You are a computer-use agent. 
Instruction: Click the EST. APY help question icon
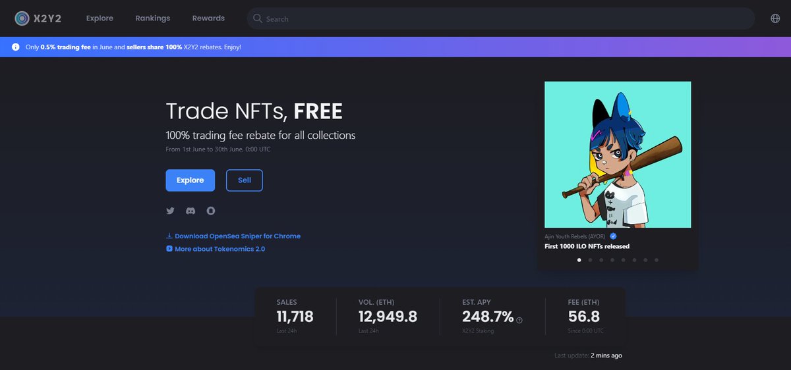pyautogui.click(x=519, y=320)
